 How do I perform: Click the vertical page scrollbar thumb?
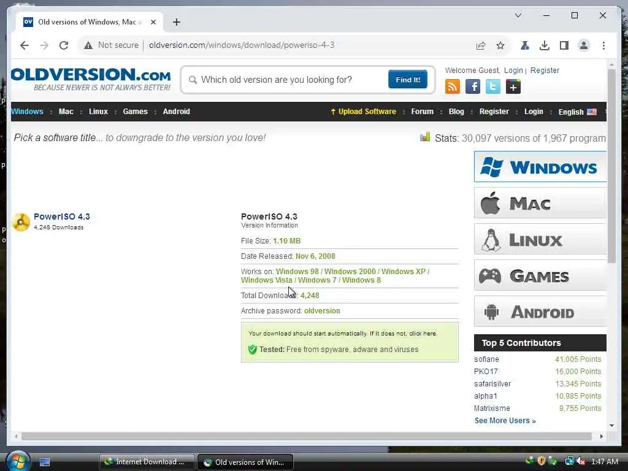[611, 166]
